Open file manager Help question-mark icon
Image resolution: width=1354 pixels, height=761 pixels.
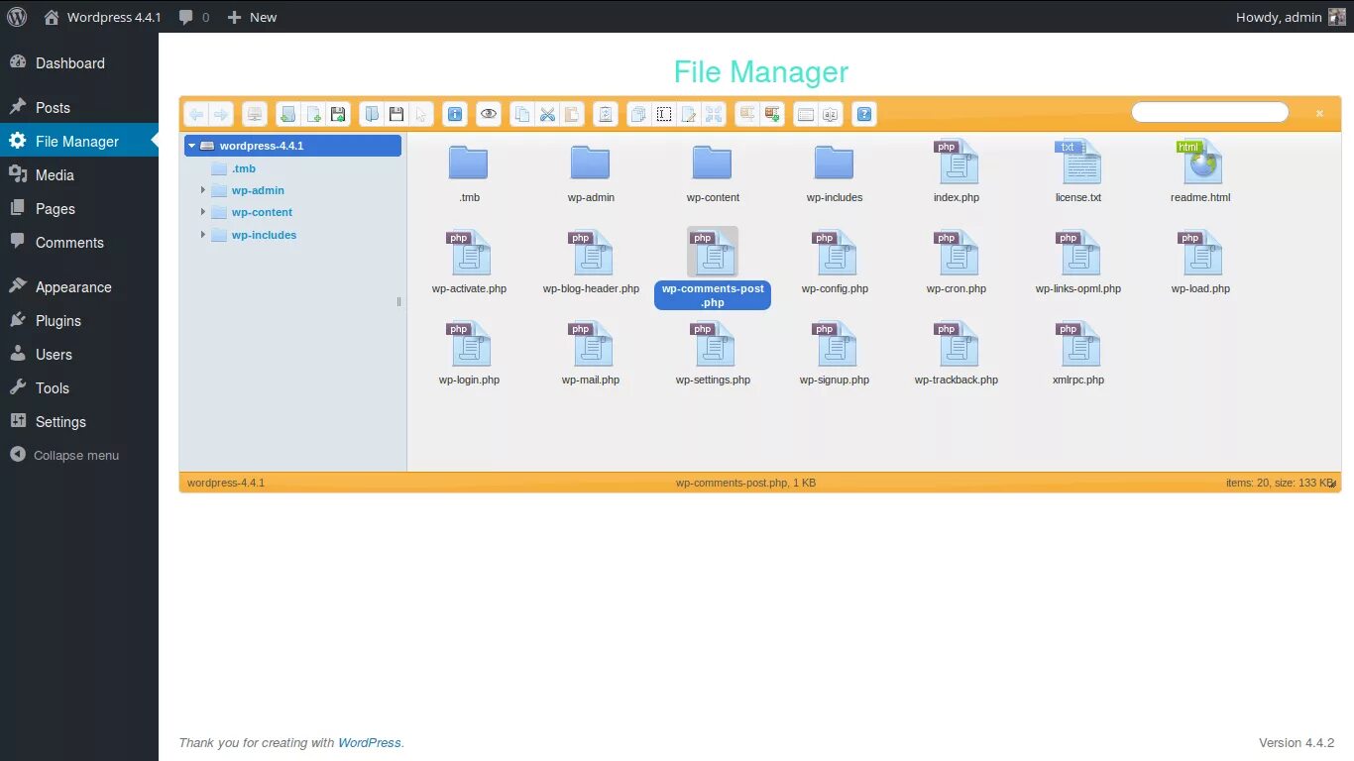click(x=864, y=114)
